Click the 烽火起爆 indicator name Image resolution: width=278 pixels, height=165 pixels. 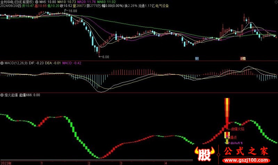coord(11,95)
